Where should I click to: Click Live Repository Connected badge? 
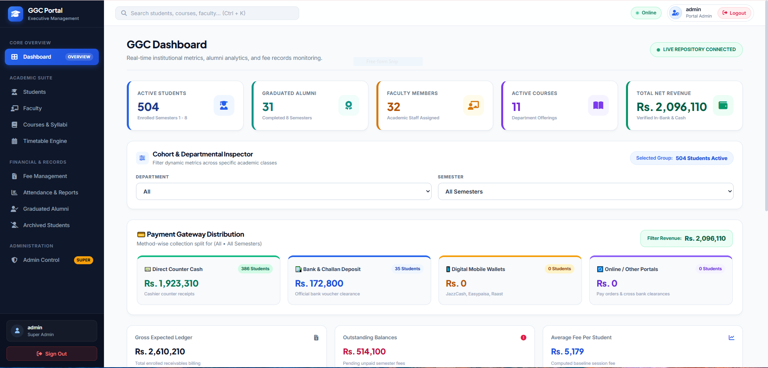pos(696,49)
